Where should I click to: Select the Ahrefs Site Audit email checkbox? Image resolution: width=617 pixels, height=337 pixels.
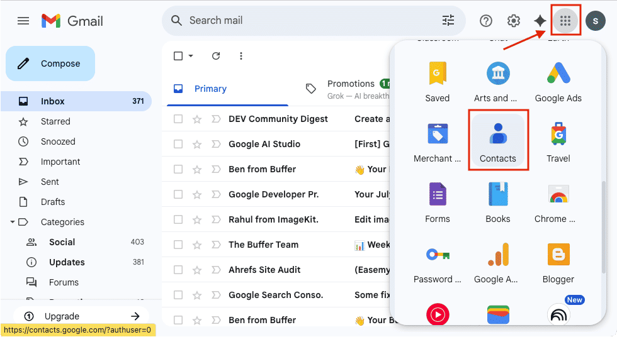coord(178,270)
